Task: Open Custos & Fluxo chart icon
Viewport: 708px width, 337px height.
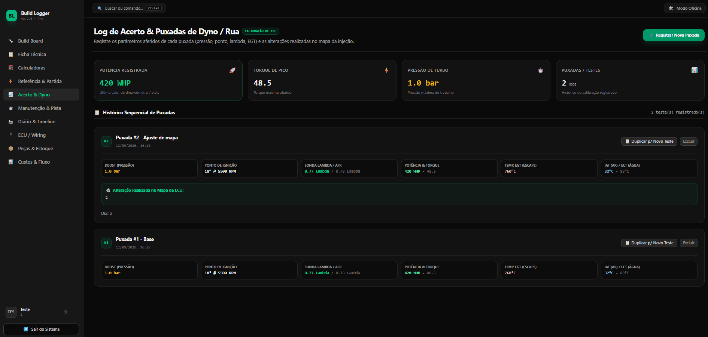Action: tap(11, 162)
